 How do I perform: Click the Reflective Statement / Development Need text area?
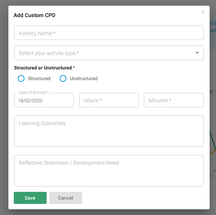(109, 171)
